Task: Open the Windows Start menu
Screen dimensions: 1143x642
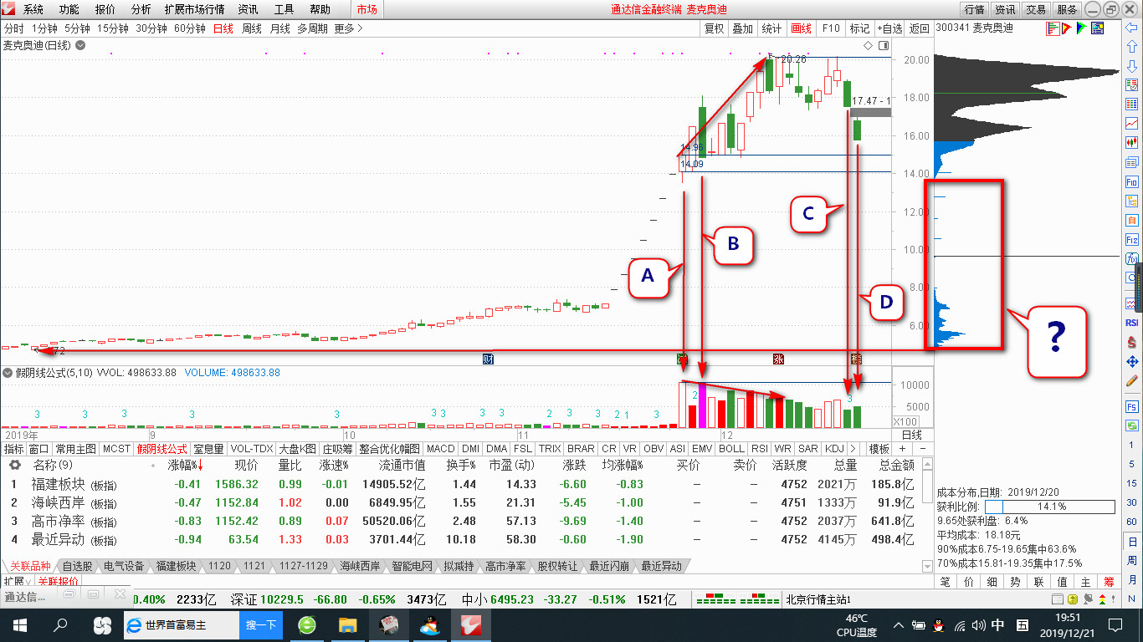Action: (x=18, y=624)
